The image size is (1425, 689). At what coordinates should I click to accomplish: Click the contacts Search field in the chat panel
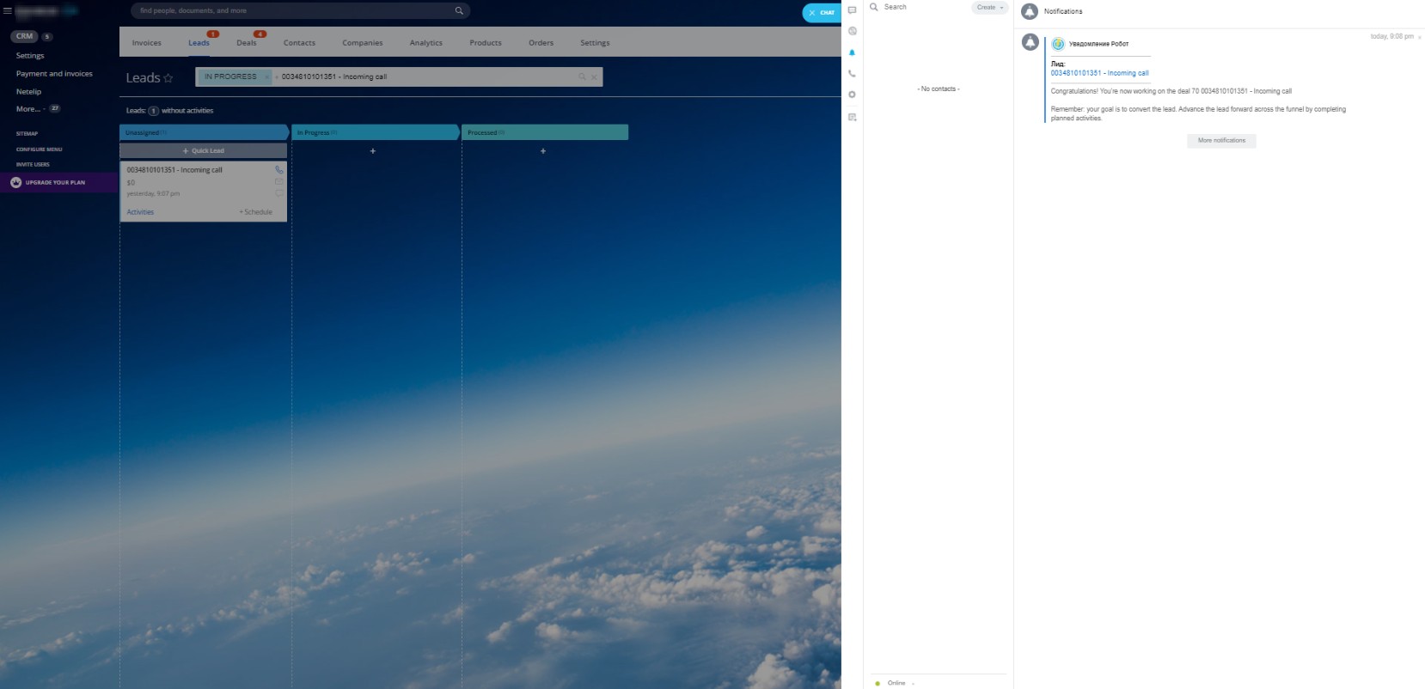(x=920, y=8)
